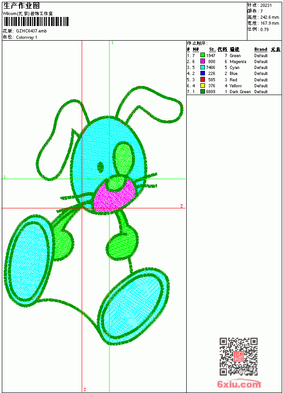Click the Brand column header
This screenshot has width=283, height=393.
(x=261, y=49)
